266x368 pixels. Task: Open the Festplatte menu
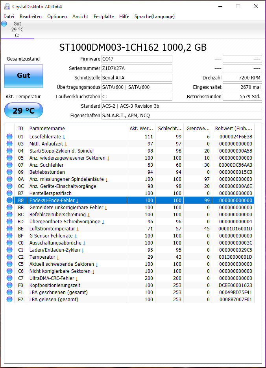(103, 17)
